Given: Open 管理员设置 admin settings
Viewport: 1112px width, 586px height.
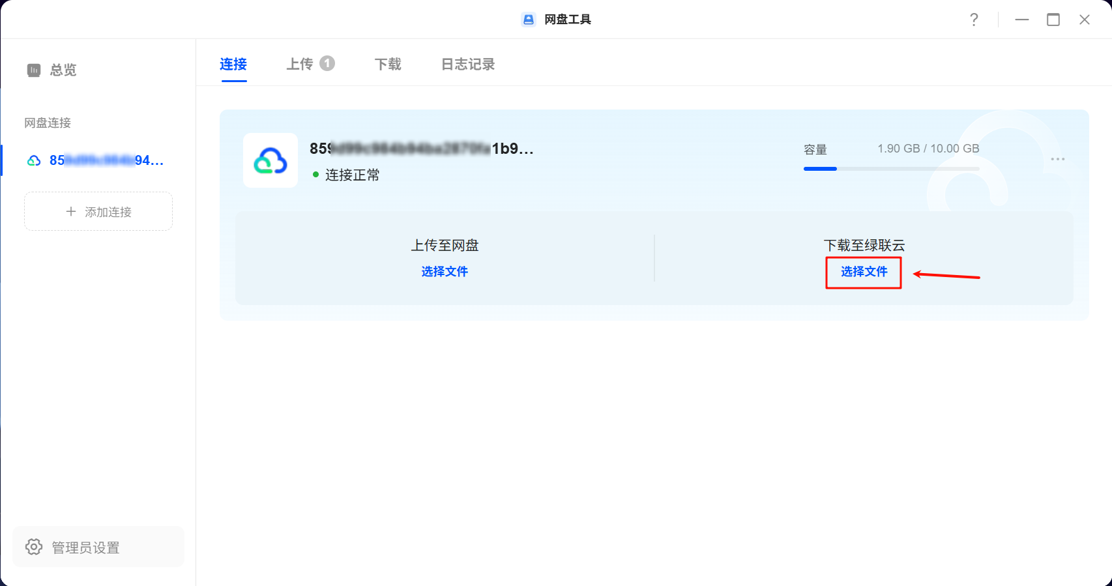Looking at the screenshot, I should pyautogui.click(x=98, y=547).
